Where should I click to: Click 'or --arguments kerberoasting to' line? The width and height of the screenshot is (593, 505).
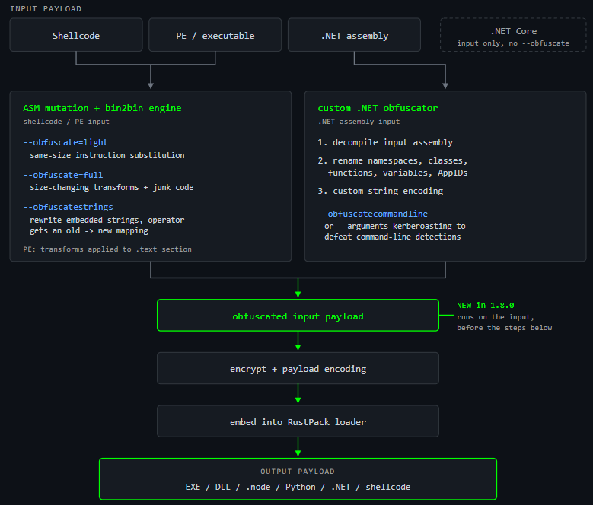[x=395, y=226]
